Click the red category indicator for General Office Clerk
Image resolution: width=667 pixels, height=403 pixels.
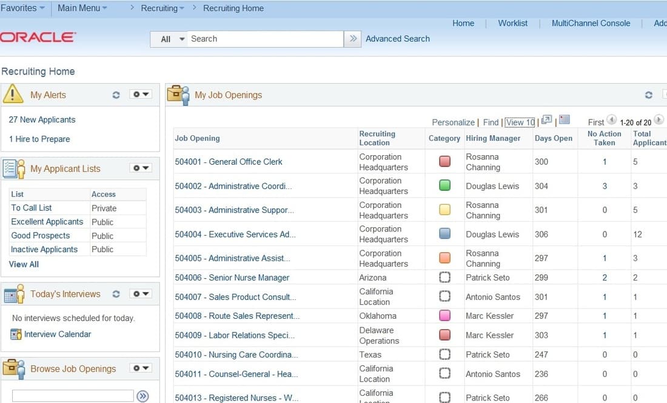coord(444,161)
